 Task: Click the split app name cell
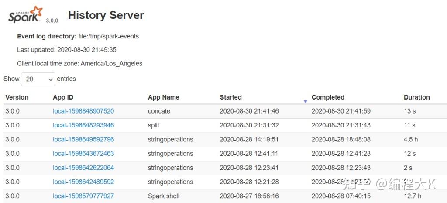(x=154, y=125)
